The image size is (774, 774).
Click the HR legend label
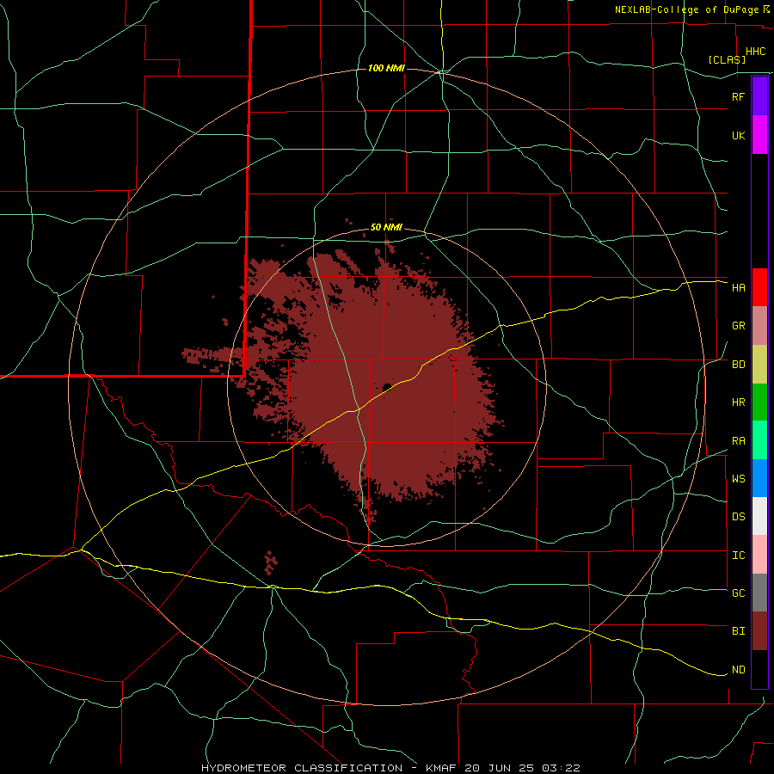click(739, 402)
